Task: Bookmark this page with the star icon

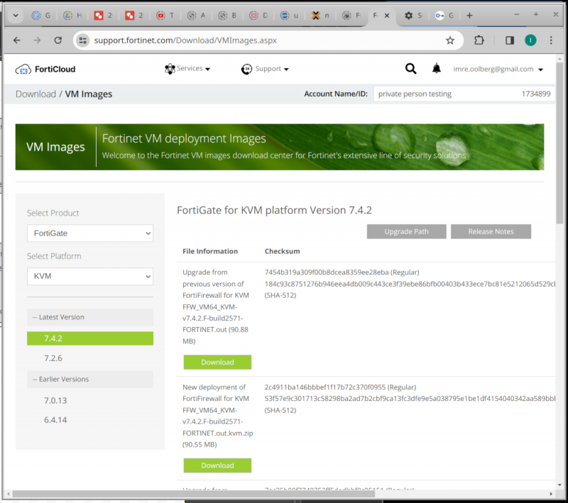Action: 450,40
